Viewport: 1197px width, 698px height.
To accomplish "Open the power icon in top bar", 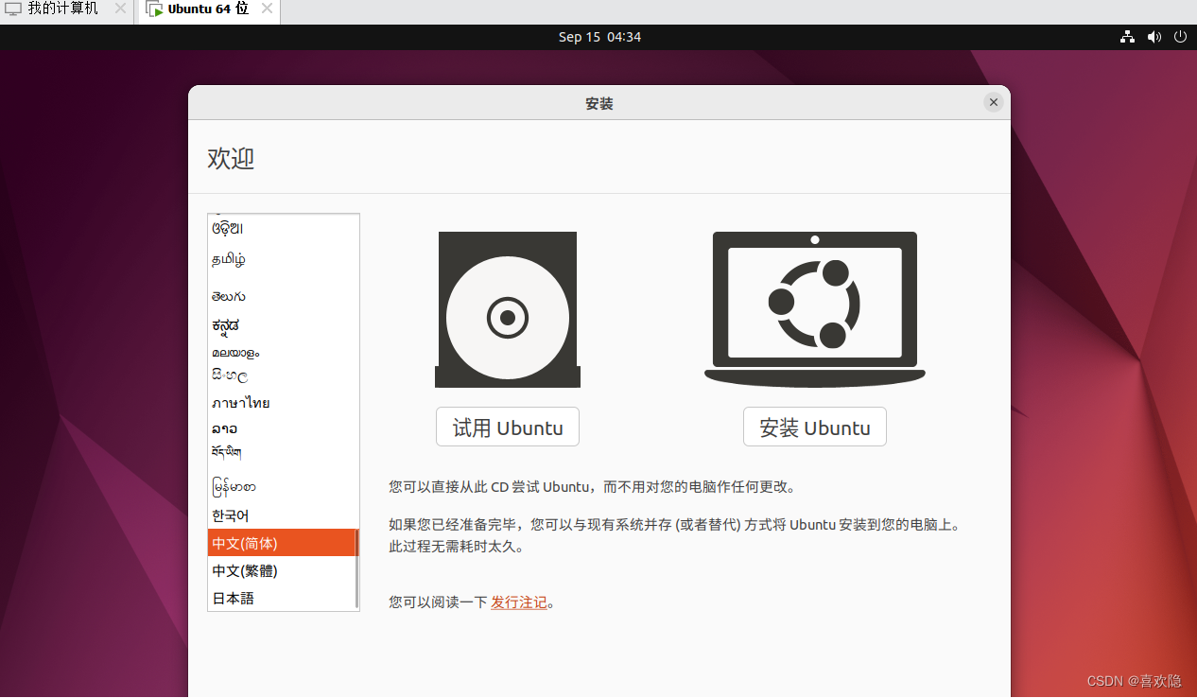I will tap(1180, 37).
